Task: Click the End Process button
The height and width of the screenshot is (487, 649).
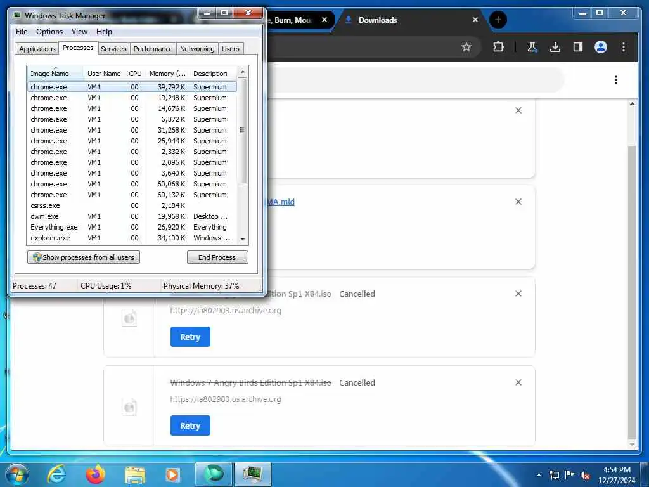Action: point(217,257)
